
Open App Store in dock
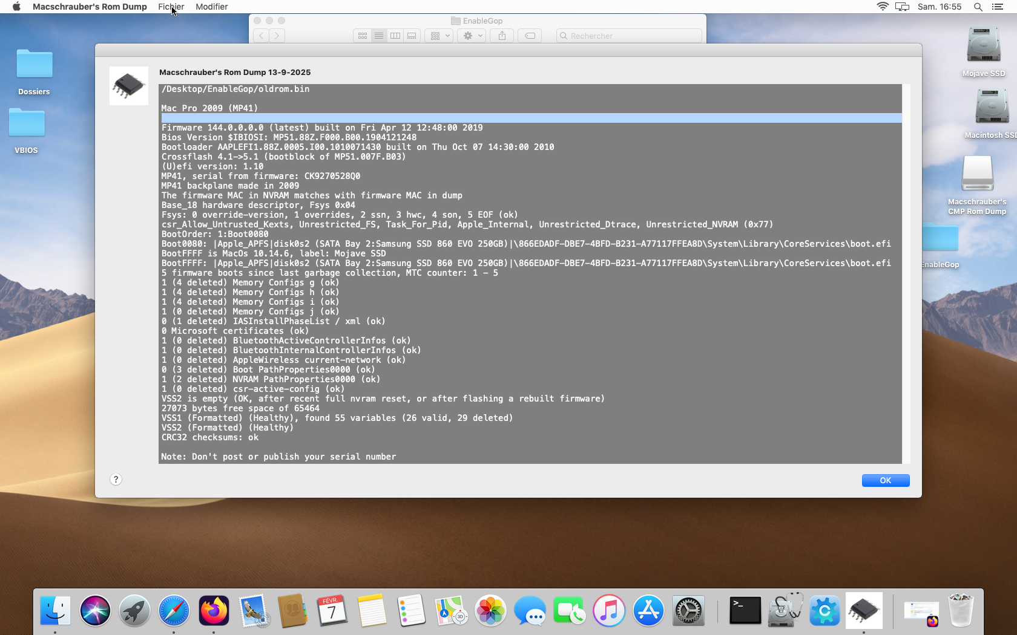648,610
